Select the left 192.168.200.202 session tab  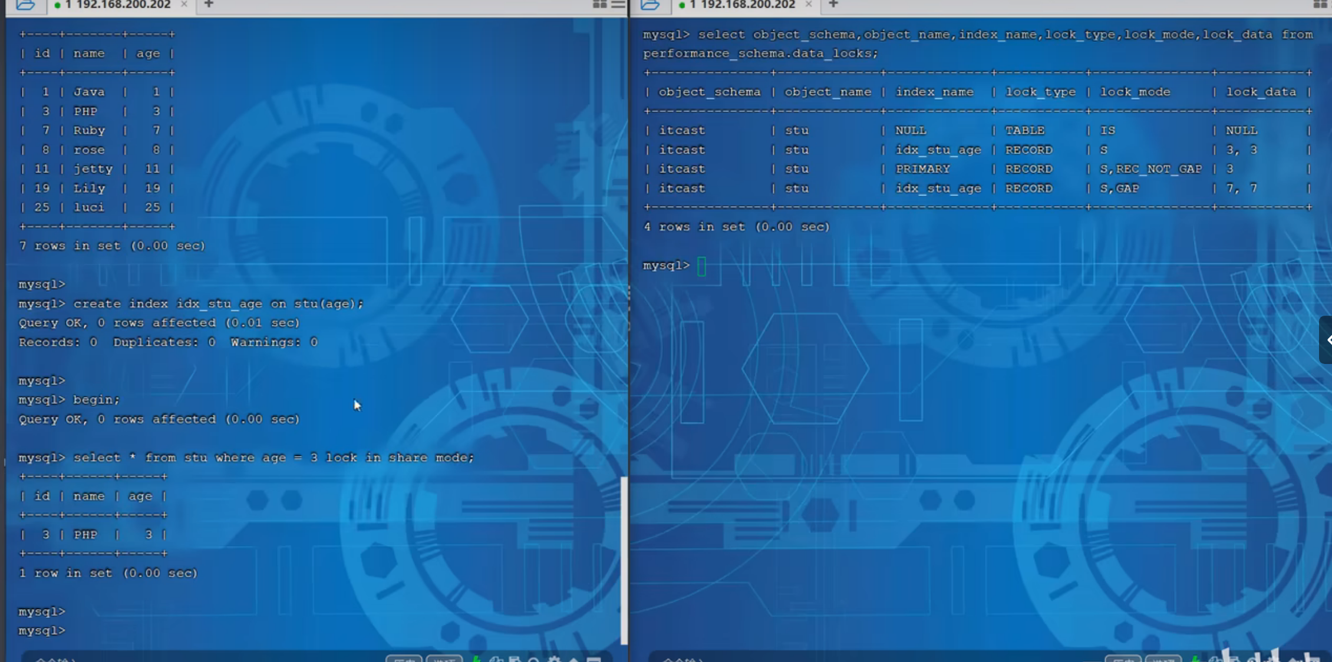tap(117, 5)
